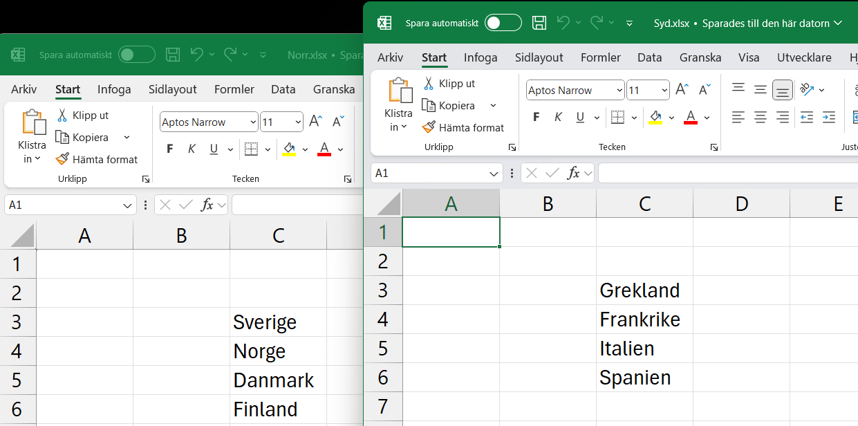Select the cell containing Grekland
858x426 pixels.
tap(644, 290)
